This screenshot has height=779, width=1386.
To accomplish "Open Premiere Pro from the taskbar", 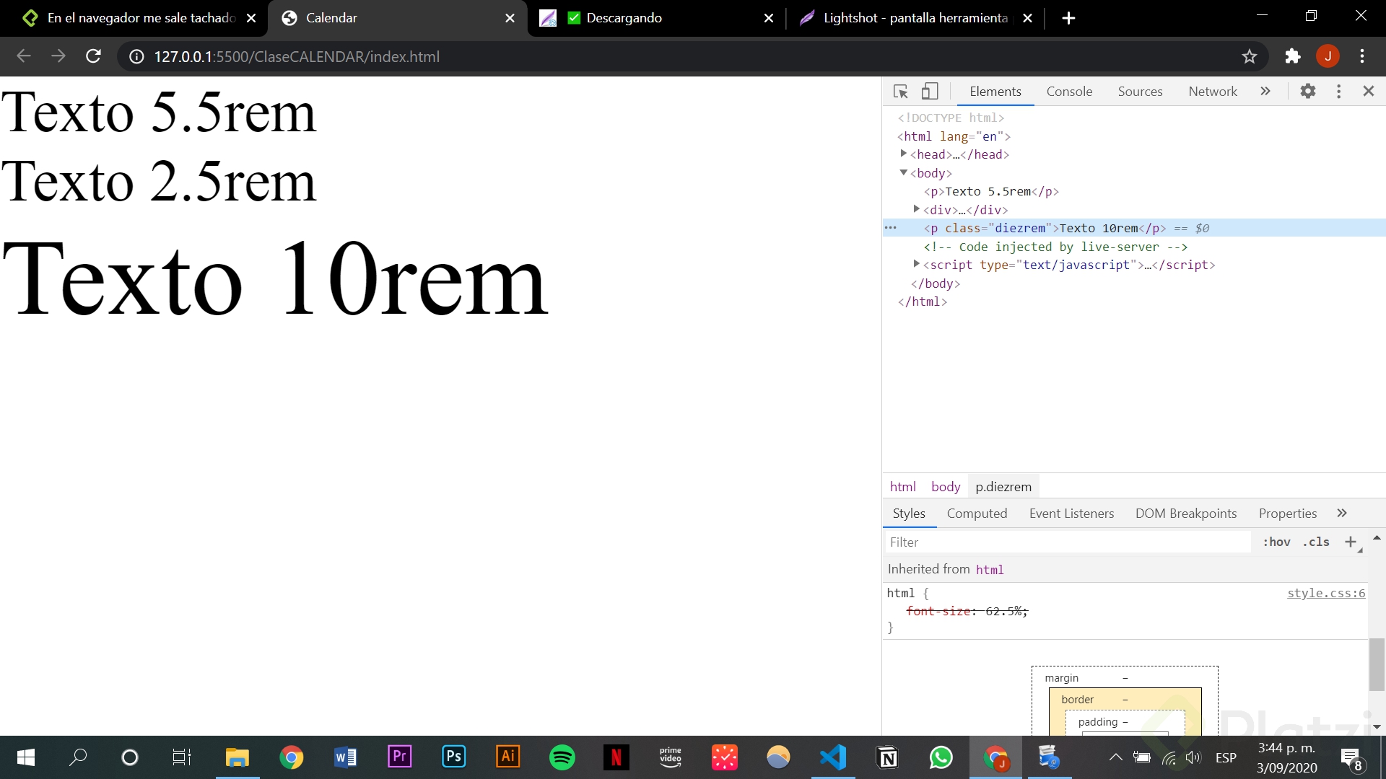I will [399, 757].
